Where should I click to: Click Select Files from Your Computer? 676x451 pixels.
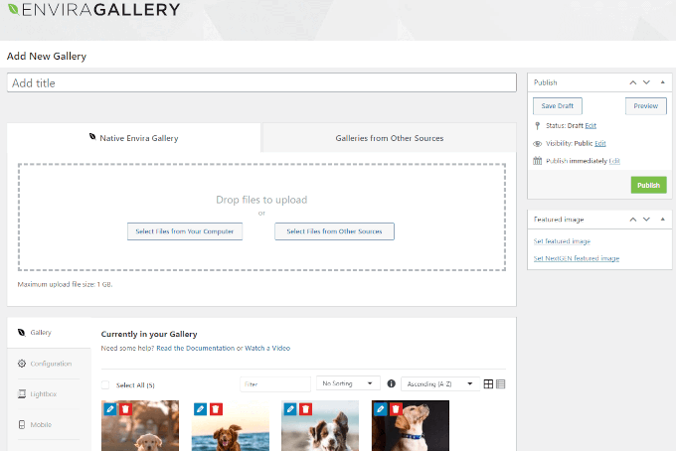tap(185, 231)
